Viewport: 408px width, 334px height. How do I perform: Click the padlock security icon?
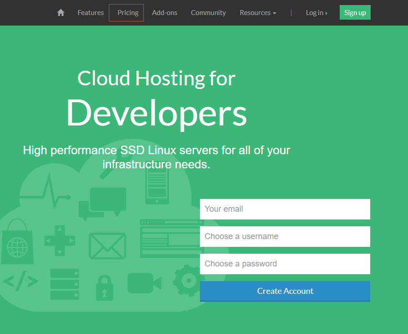point(104,287)
